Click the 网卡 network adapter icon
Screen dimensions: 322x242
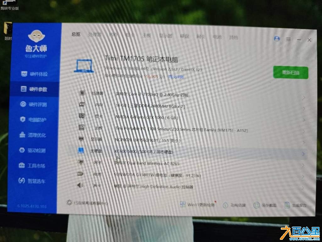[81, 162]
